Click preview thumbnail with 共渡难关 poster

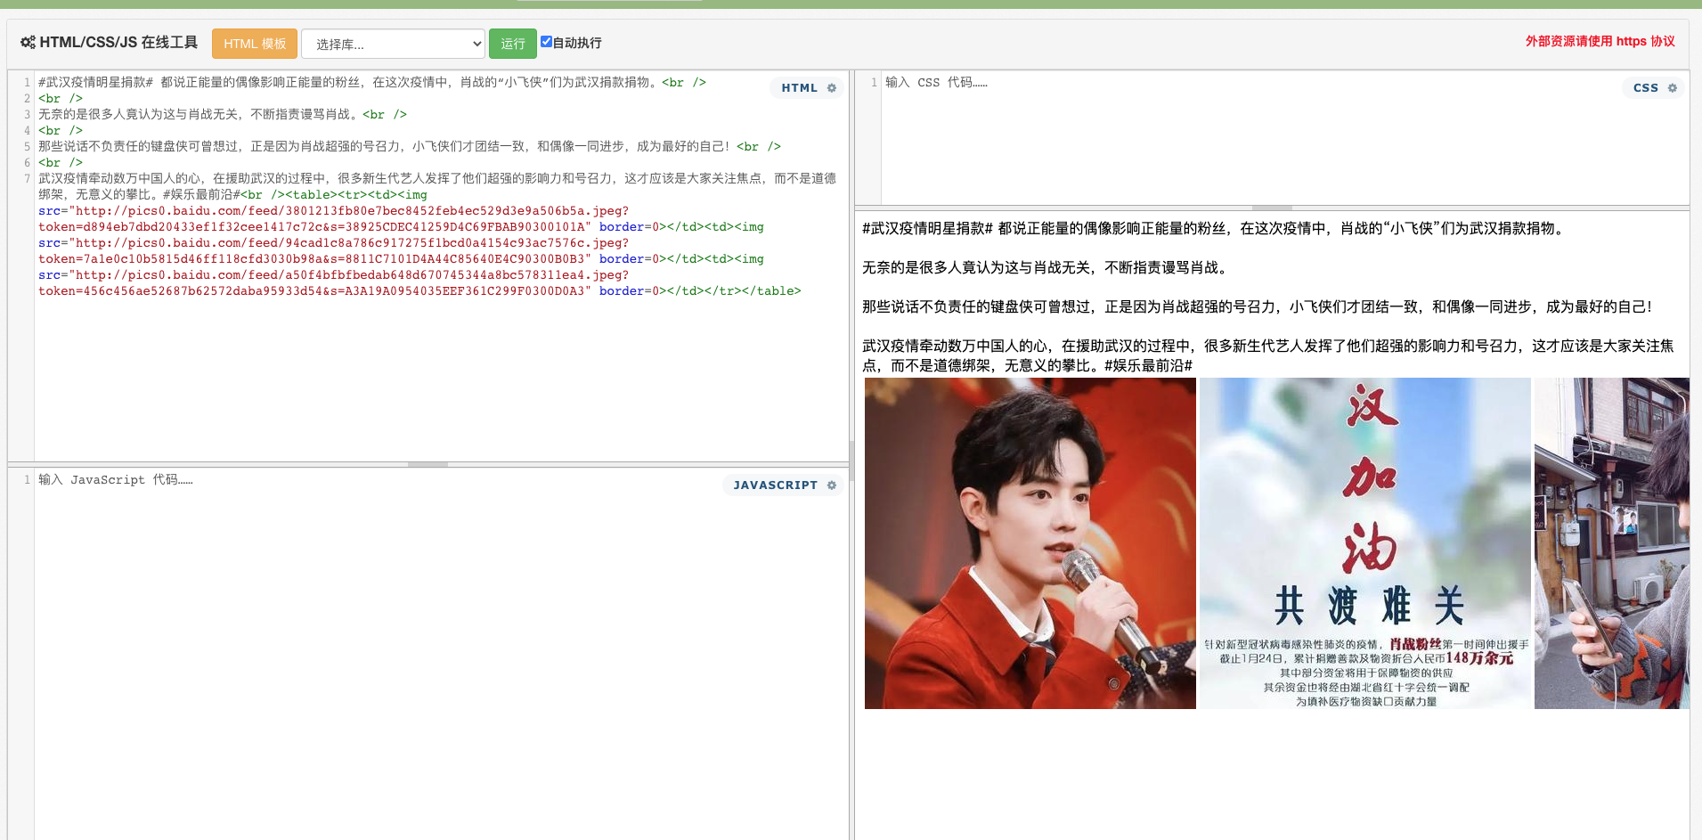click(1364, 543)
